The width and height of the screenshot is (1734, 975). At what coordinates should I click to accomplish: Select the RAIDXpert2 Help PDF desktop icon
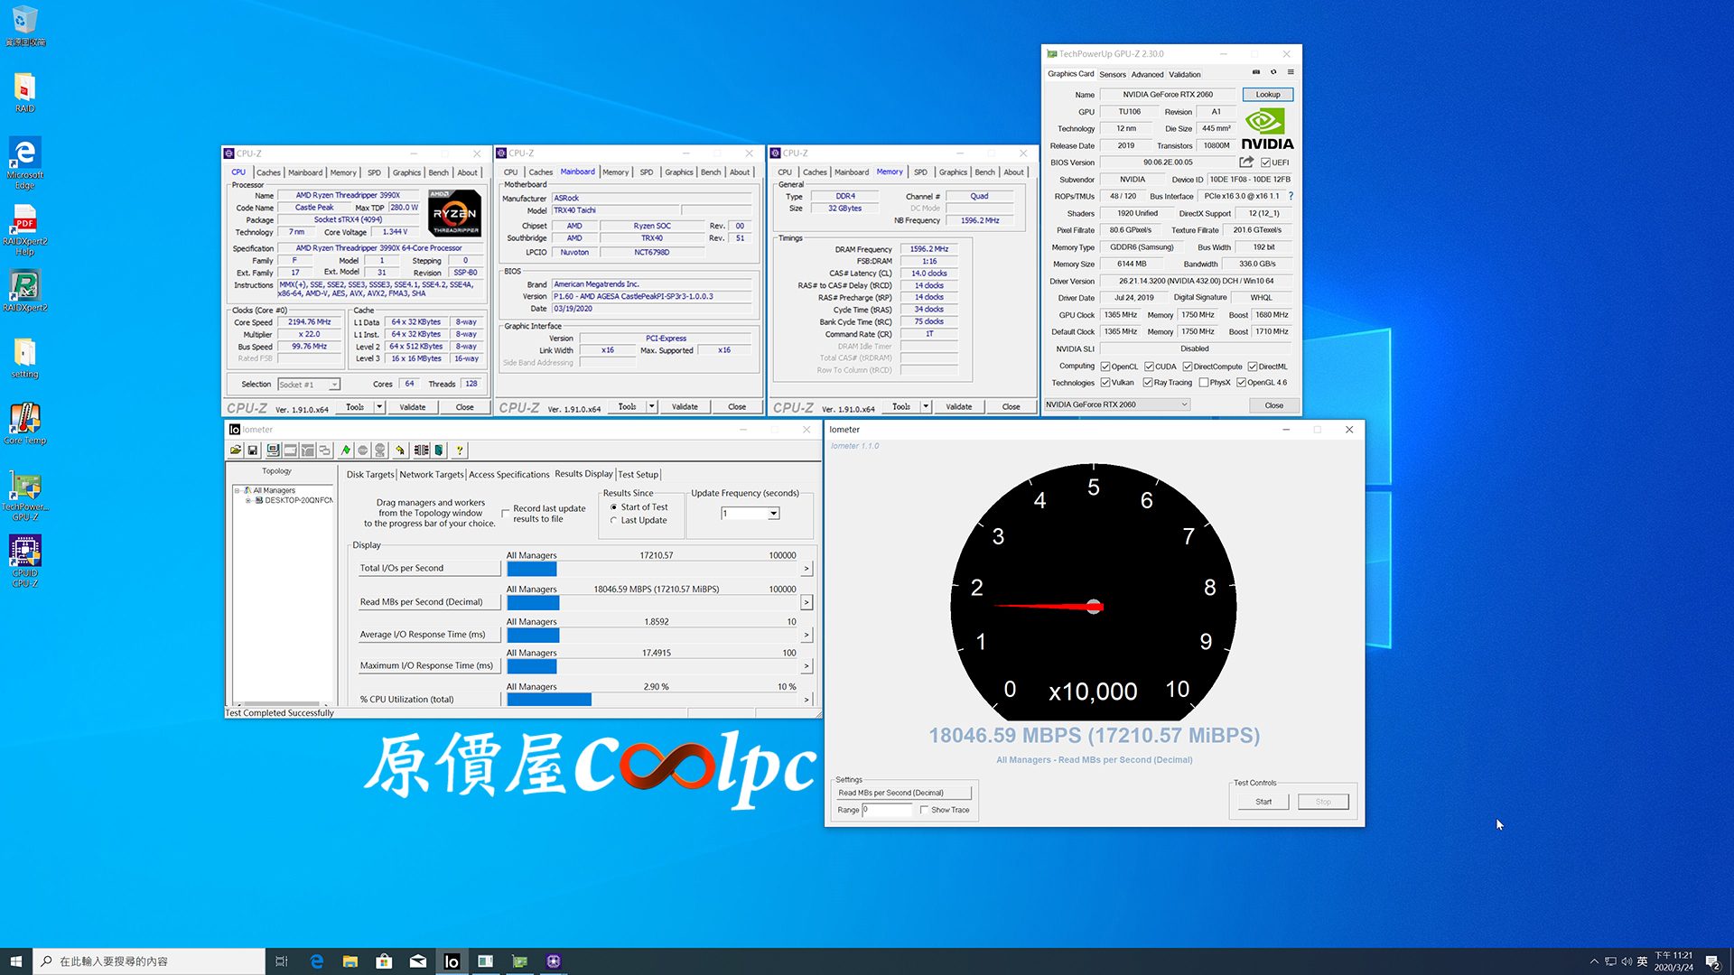[x=24, y=230]
